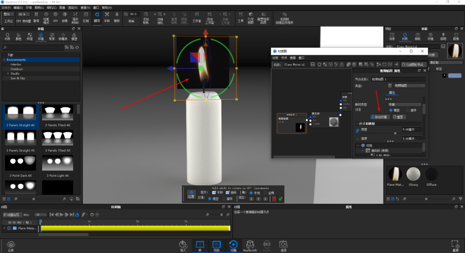Click the screenshot icon at bottom right
Screen dimensions: 465x253
(455, 246)
